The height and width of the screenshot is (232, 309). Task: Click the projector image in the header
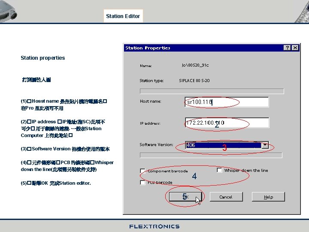click(x=9, y=11)
